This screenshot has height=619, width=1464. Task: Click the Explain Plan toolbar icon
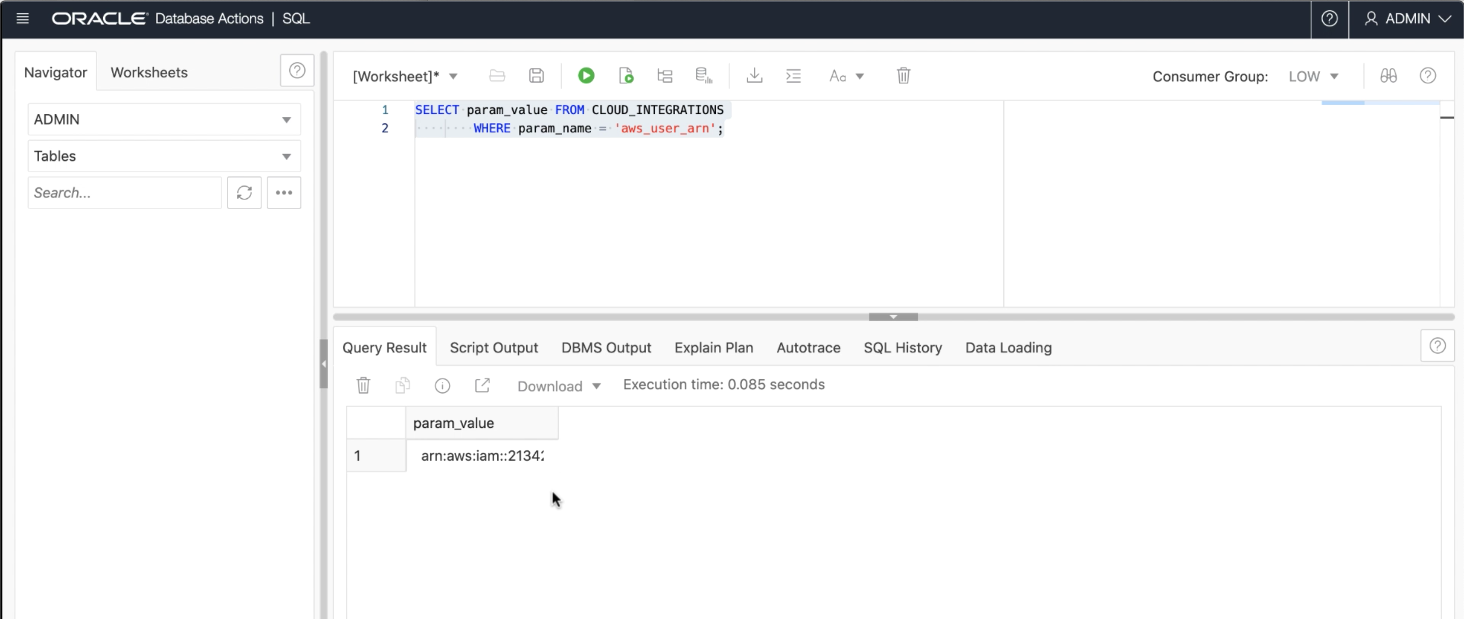click(664, 76)
